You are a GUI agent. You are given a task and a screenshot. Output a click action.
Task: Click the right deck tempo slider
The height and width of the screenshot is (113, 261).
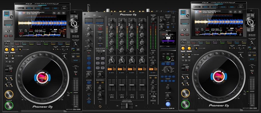[x=252, y=91]
